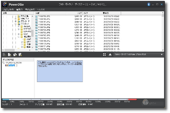Image resolution: width=170 pixels, height=113 pixels.
Task: Click the file list up scroll arrow
Action: click(x=163, y=13)
